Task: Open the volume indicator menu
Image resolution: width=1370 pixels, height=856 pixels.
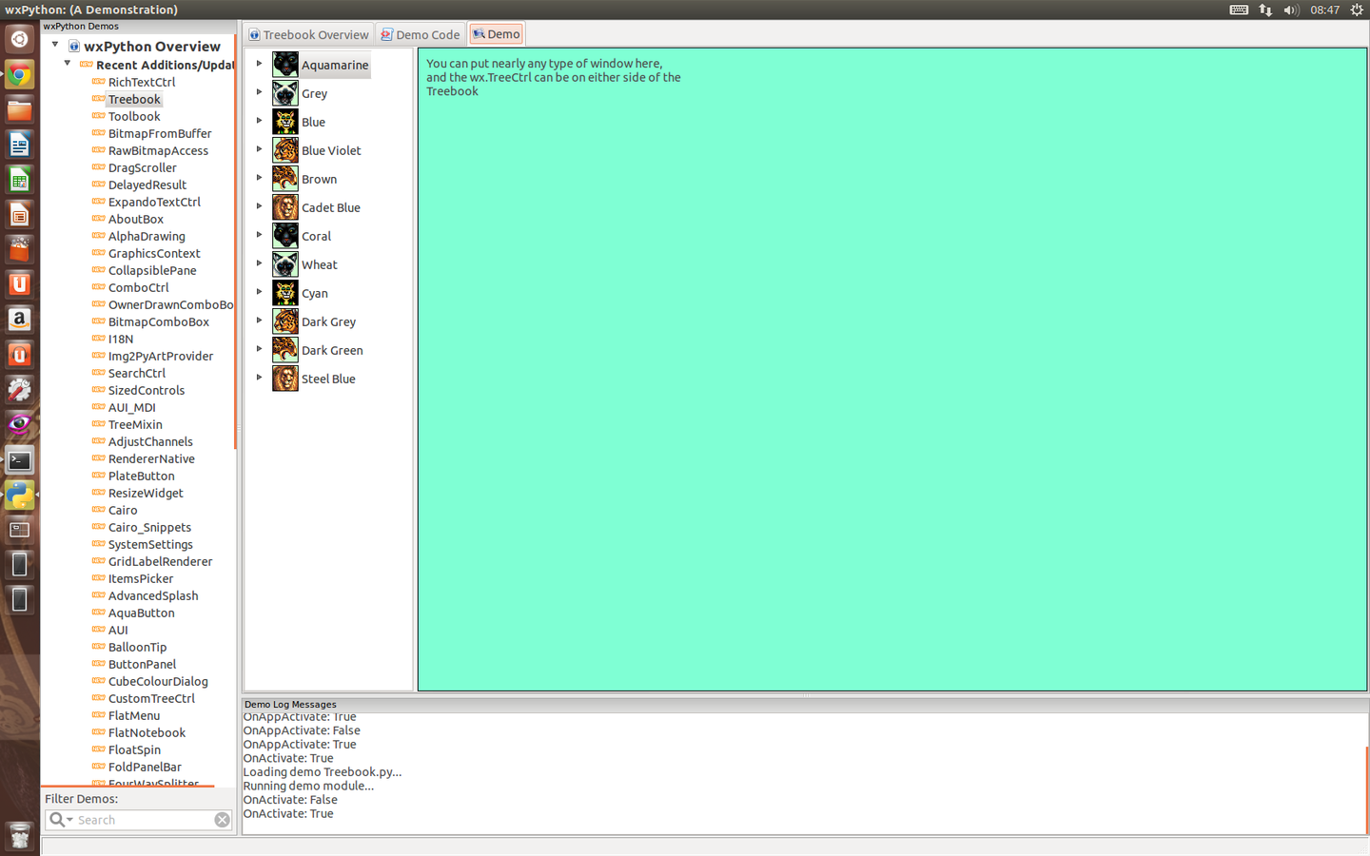Action: [1291, 10]
